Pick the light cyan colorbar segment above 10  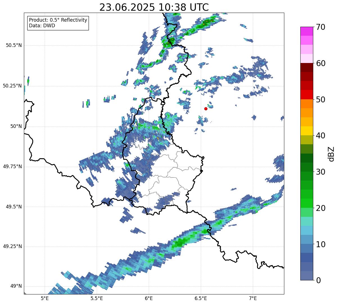point(307,230)
